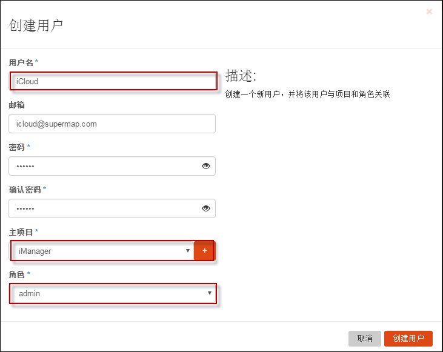Click the 描述 heading
443x352 pixels.
[x=241, y=76]
